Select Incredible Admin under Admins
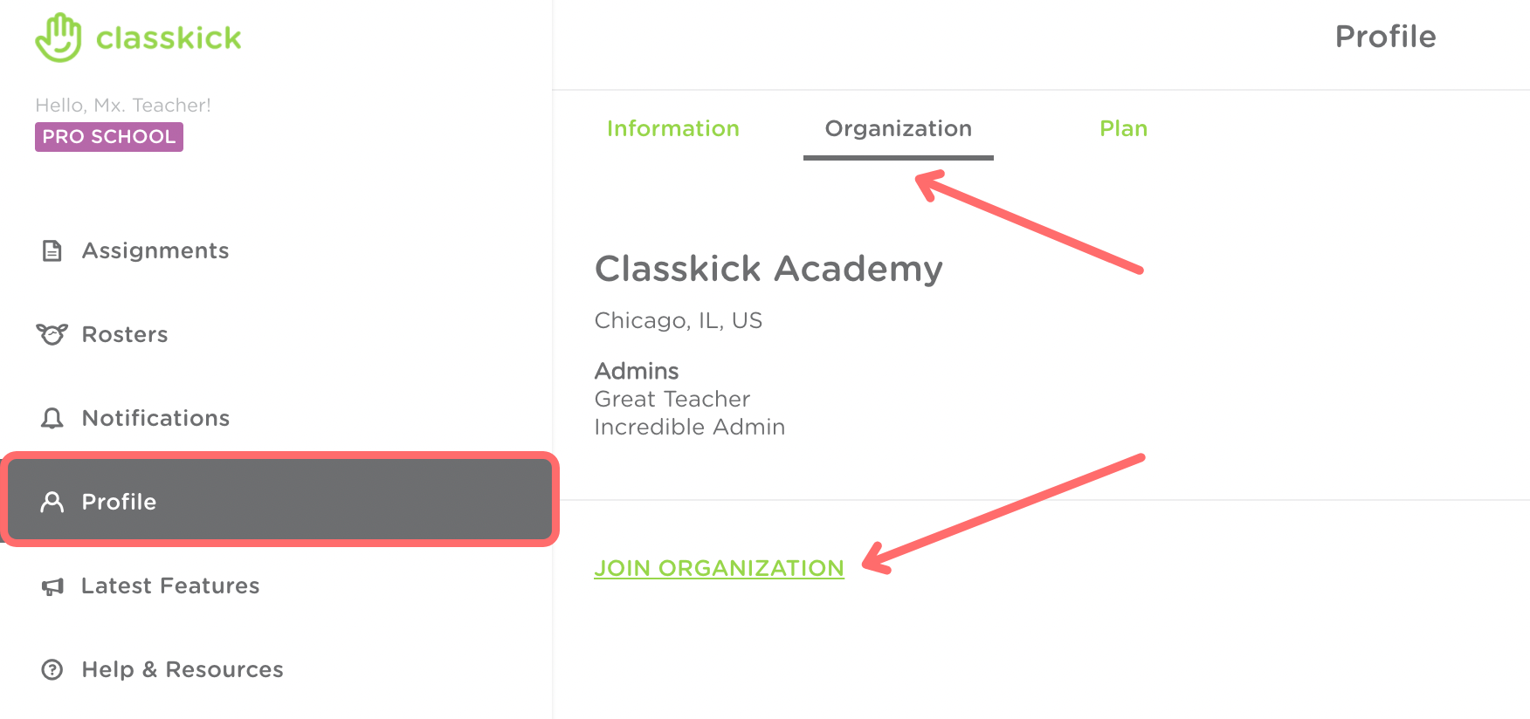Viewport: 1530px width, 719px height. (689, 427)
